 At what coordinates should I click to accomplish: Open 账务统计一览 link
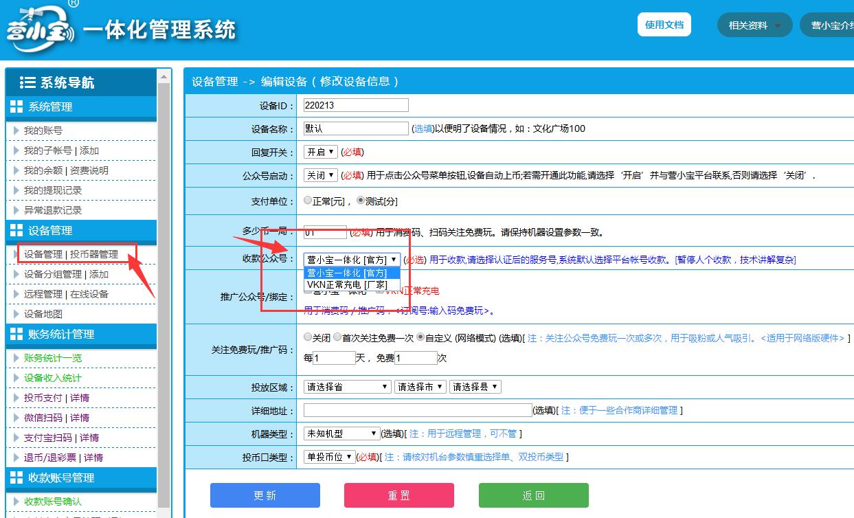53,358
